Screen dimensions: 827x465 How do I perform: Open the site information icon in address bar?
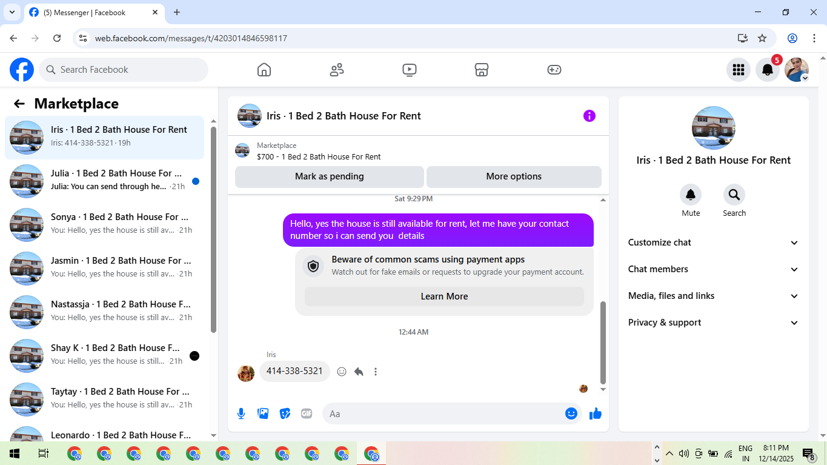pos(84,38)
